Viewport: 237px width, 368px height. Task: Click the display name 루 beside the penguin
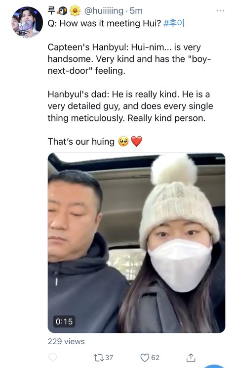[51, 10]
